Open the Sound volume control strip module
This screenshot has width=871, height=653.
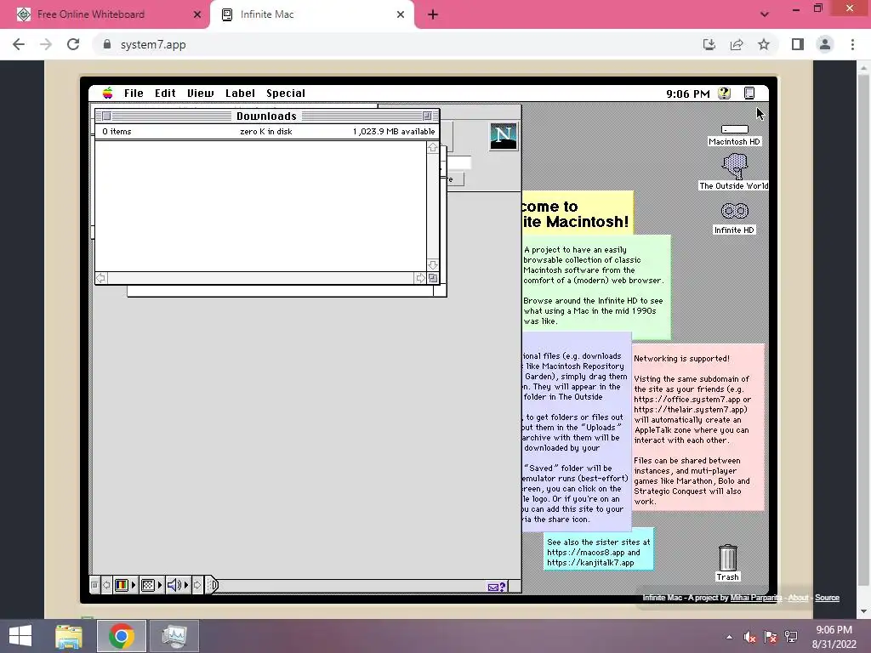pyautogui.click(x=178, y=585)
